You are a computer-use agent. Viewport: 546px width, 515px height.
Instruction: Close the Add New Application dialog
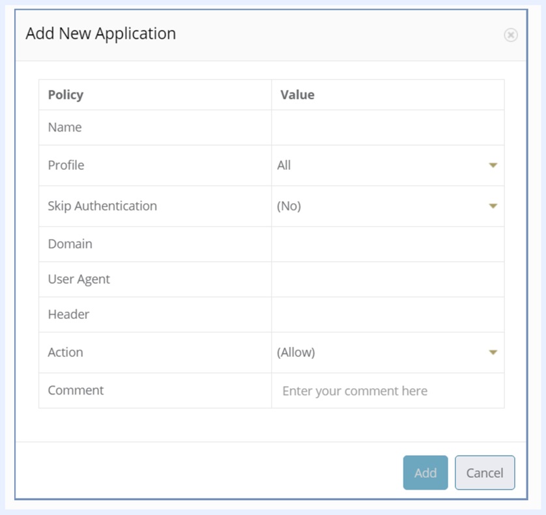pyautogui.click(x=511, y=35)
